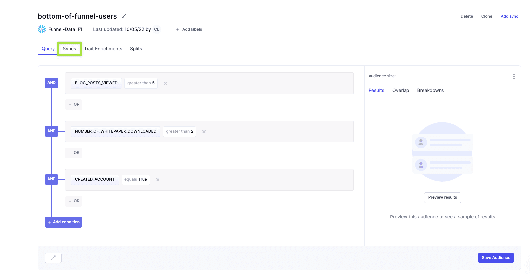Open Funnel-Data external link icon
Image resolution: width=530 pixels, height=275 pixels.
(80, 29)
